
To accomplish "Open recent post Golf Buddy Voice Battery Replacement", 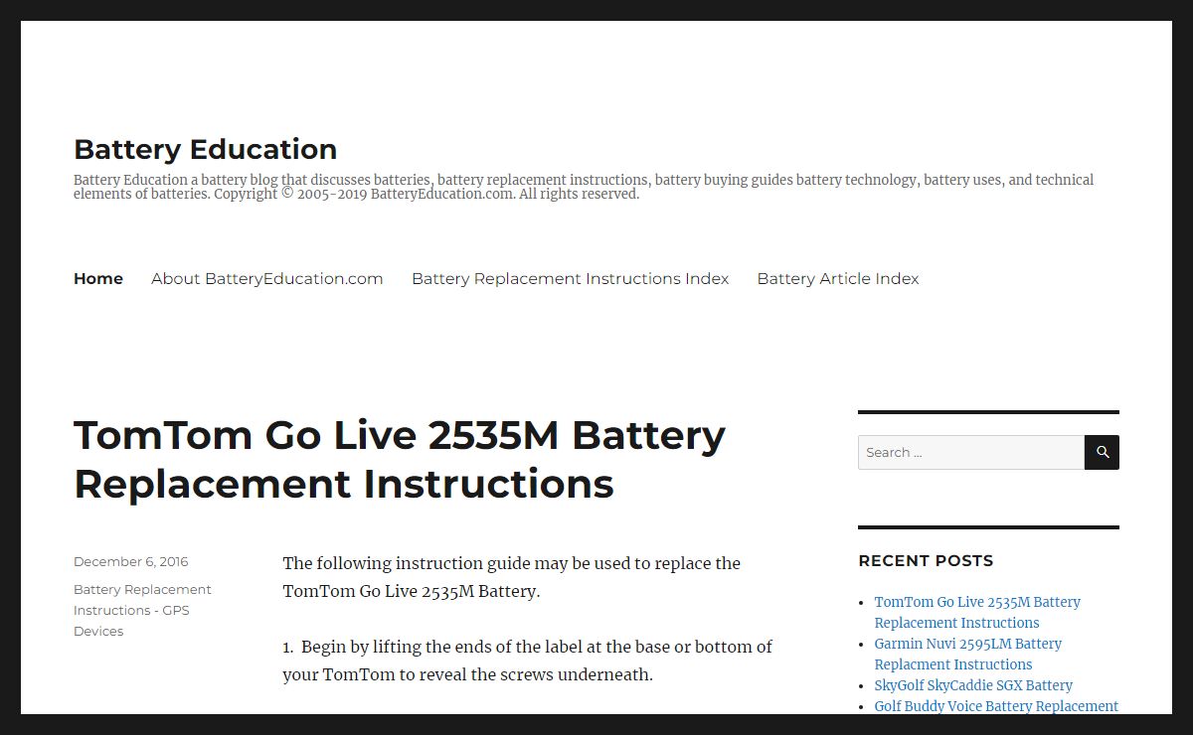I will point(996,706).
